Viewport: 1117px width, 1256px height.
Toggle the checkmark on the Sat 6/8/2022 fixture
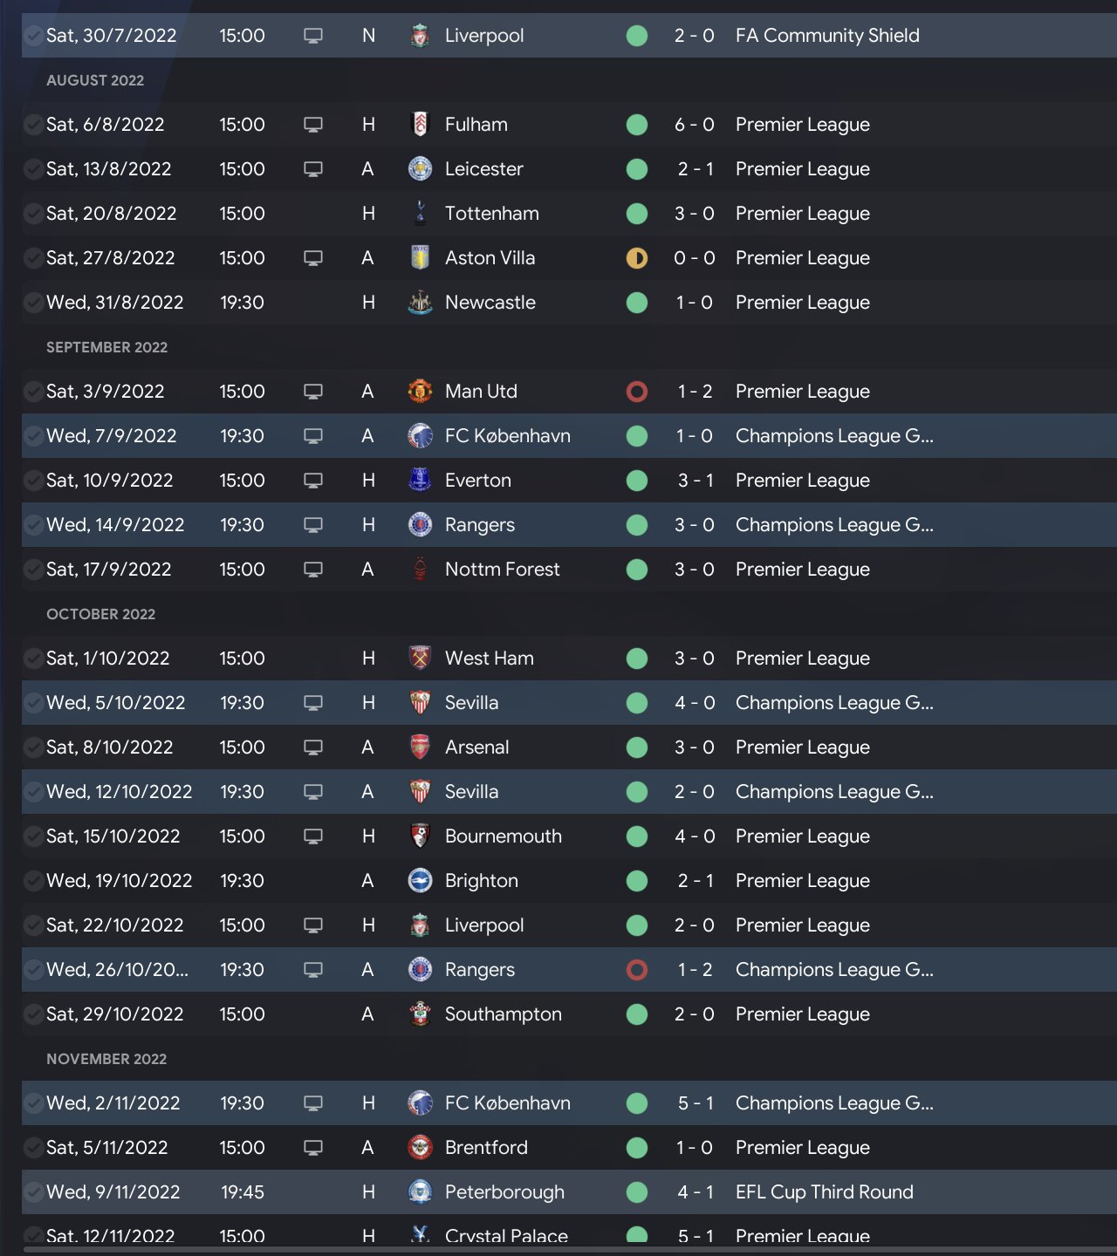click(33, 125)
